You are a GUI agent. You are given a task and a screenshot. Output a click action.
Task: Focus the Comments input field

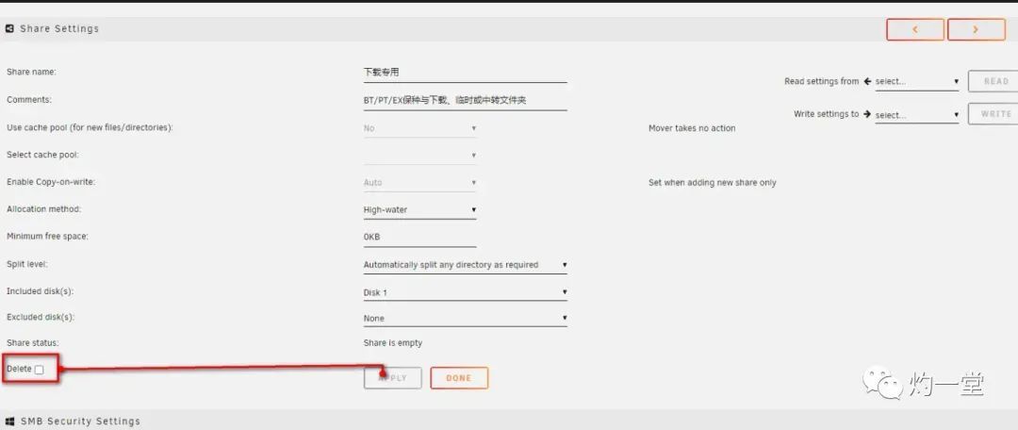tap(465, 101)
